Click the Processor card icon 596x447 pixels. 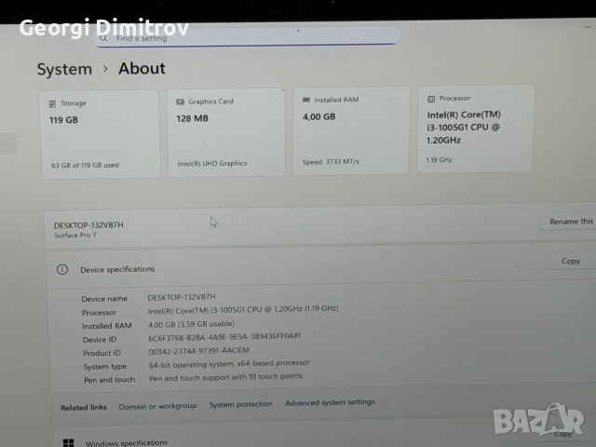click(x=431, y=99)
